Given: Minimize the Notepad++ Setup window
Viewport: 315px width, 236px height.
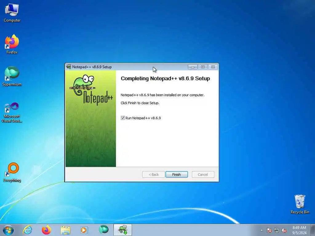Looking at the screenshot, I should tap(193, 67).
